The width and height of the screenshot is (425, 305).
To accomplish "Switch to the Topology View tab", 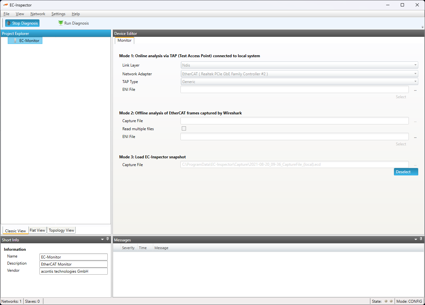I will 61,230.
